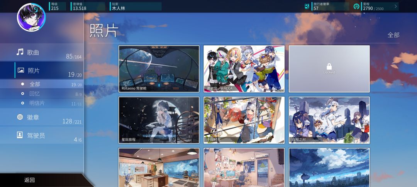
Task: Select the 回忆 filter radio bullet
Action: (23, 93)
